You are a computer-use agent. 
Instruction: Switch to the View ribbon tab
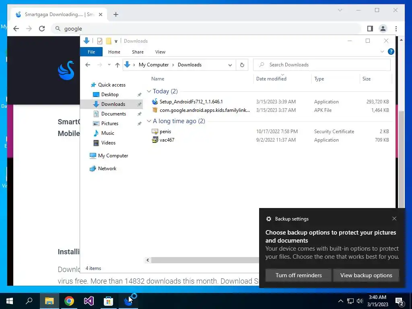[x=160, y=52]
